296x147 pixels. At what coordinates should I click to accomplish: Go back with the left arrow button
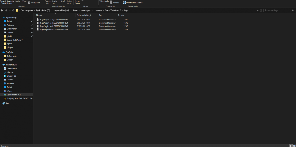click(x=2, y=10)
